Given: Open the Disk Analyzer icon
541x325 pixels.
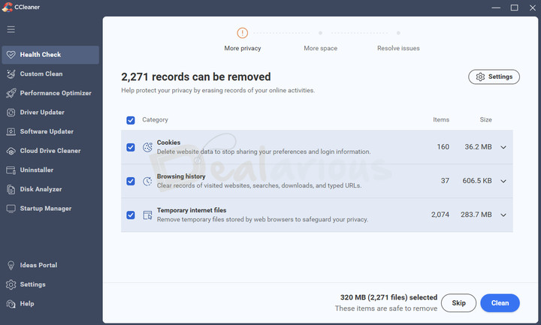Looking at the screenshot, I should (x=11, y=189).
